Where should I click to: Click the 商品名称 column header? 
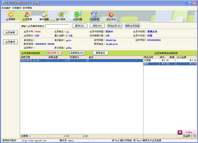151,57
